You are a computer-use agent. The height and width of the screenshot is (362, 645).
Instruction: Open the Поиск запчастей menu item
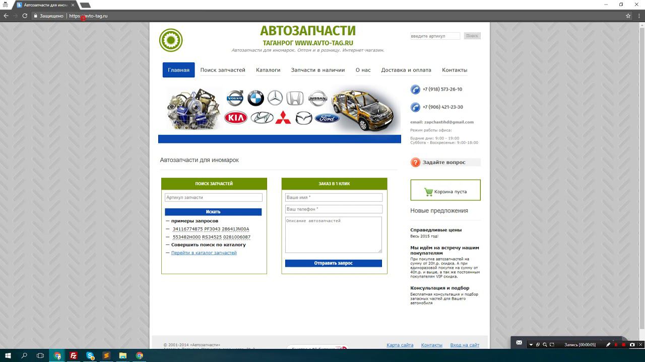point(223,70)
